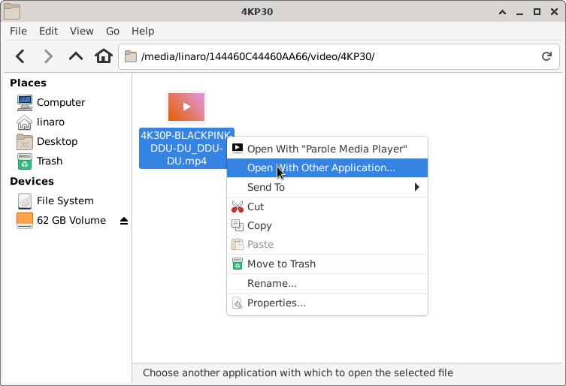This screenshot has height=386, width=566.
Task: Choose Rename... from the context menu
Action: pos(327,284)
